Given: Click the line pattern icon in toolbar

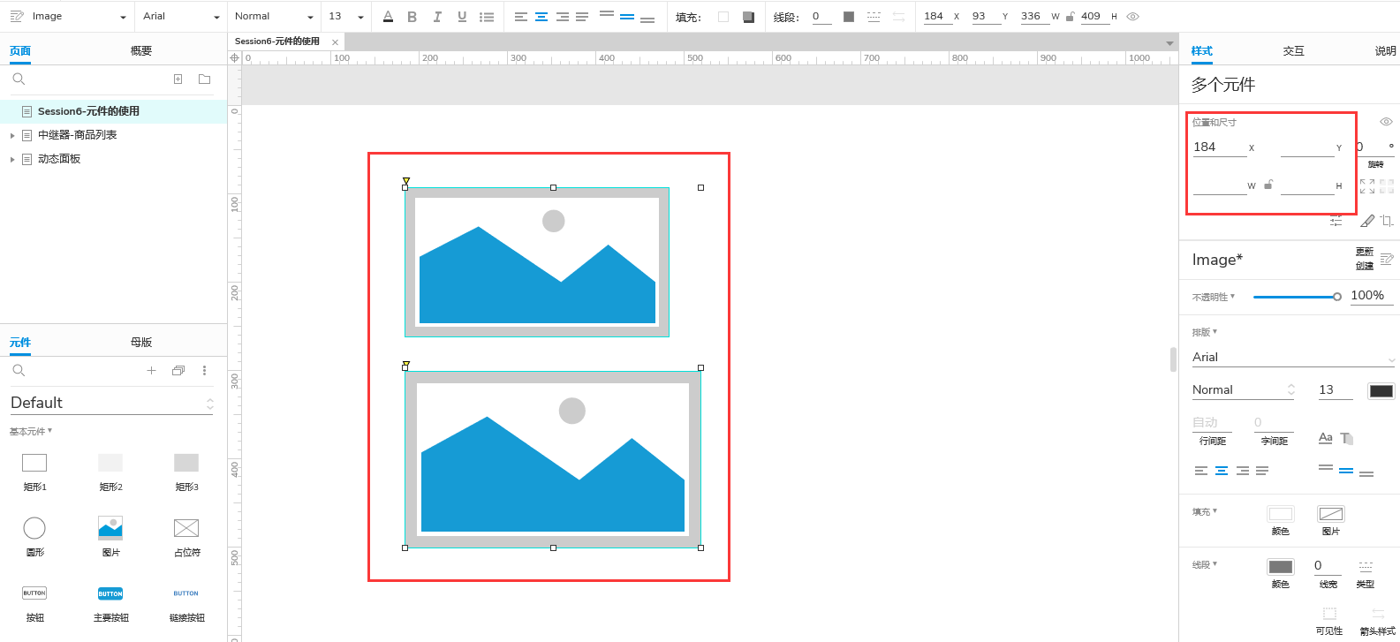Looking at the screenshot, I should coord(874,17).
